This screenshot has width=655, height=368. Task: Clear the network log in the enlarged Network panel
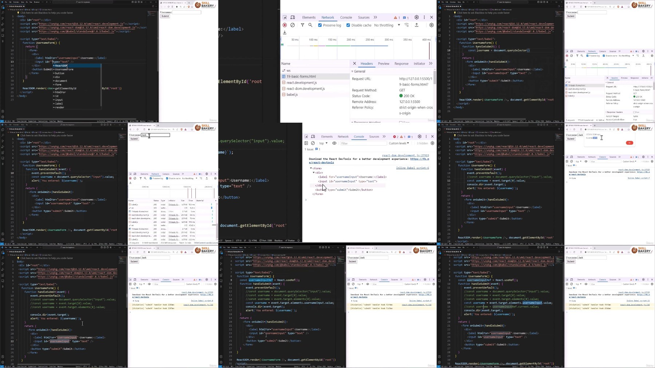[x=293, y=25]
